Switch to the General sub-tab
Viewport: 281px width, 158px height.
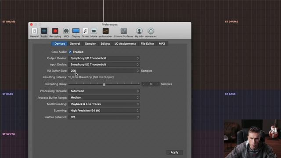pos(75,44)
